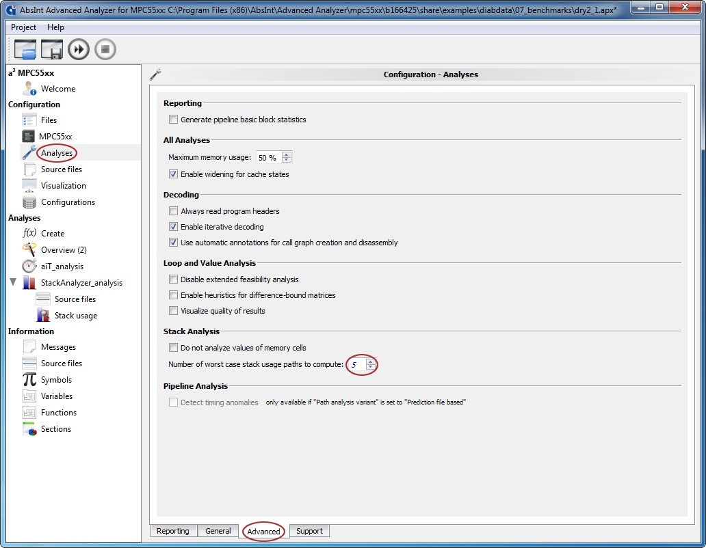Uncheck Enable iterative decoding
Viewport: 706px width, 548px height.
173,227
